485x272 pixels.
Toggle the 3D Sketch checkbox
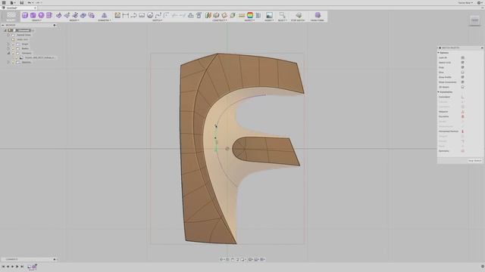tap(463, 87)
